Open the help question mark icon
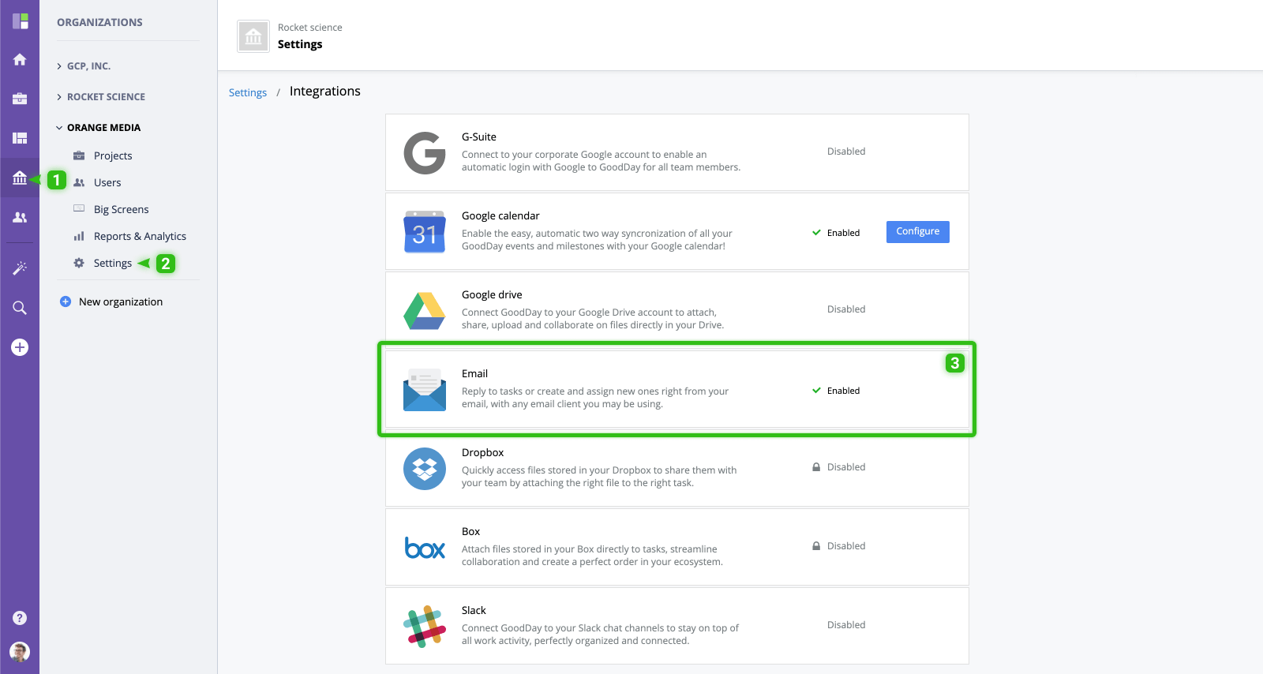Viewport: 1263px width, 674px height. point(20,618)
